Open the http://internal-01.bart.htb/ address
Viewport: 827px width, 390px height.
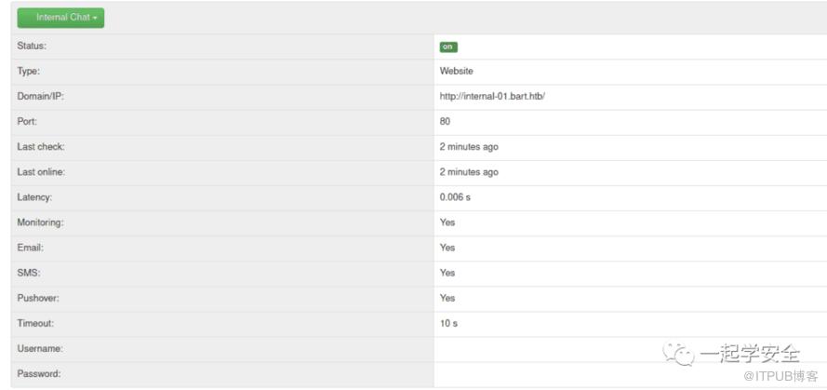coord(492,96)
